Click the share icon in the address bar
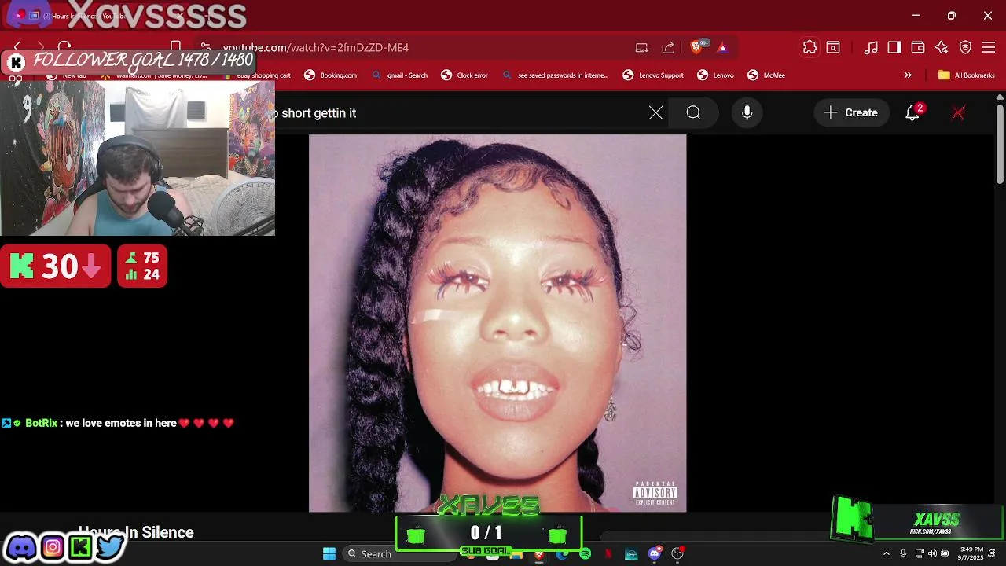1006x566 pixels. click(x=668, y=47)
